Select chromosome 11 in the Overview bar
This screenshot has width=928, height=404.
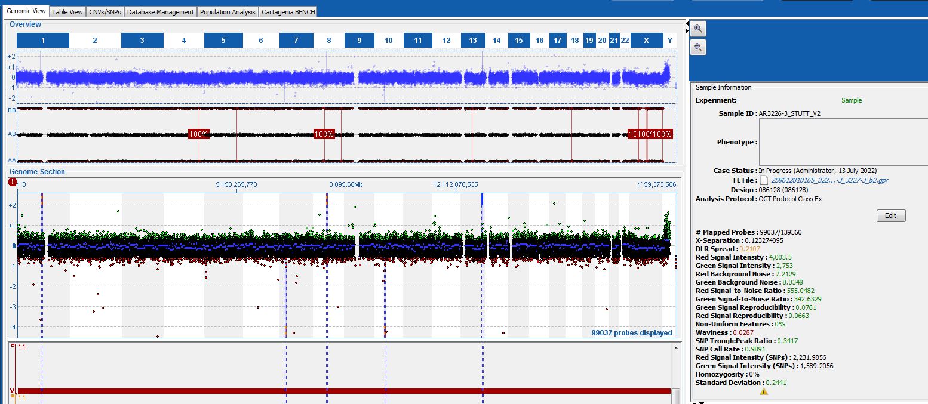pyautogui.click(x=418, y=41)
